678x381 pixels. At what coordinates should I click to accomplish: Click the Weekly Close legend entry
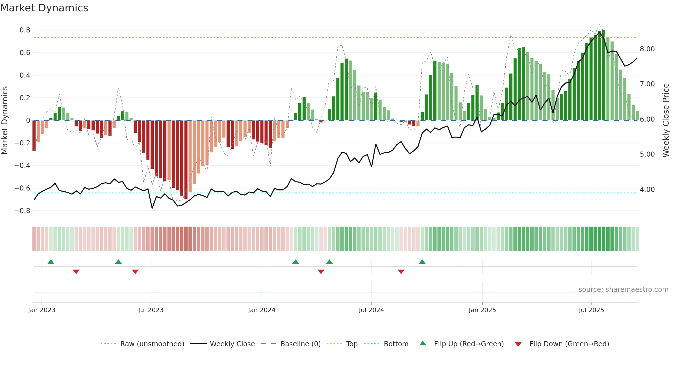click(223, 344)
